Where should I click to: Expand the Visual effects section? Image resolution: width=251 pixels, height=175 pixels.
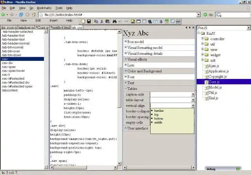point(125,59)
